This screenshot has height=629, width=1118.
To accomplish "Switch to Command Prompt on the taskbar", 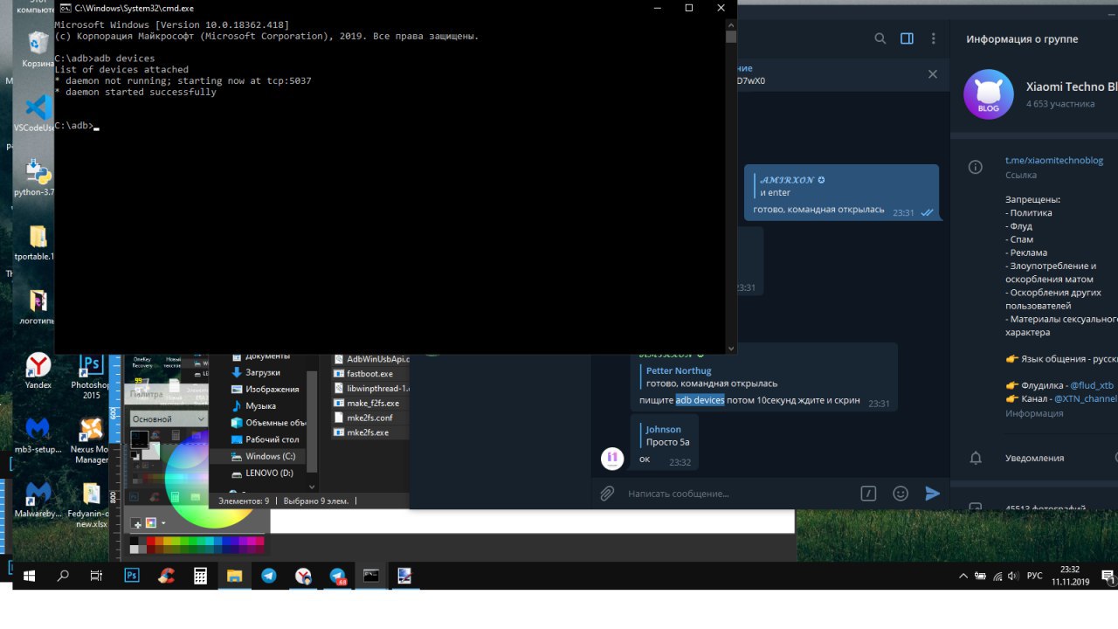I will 371,576.
